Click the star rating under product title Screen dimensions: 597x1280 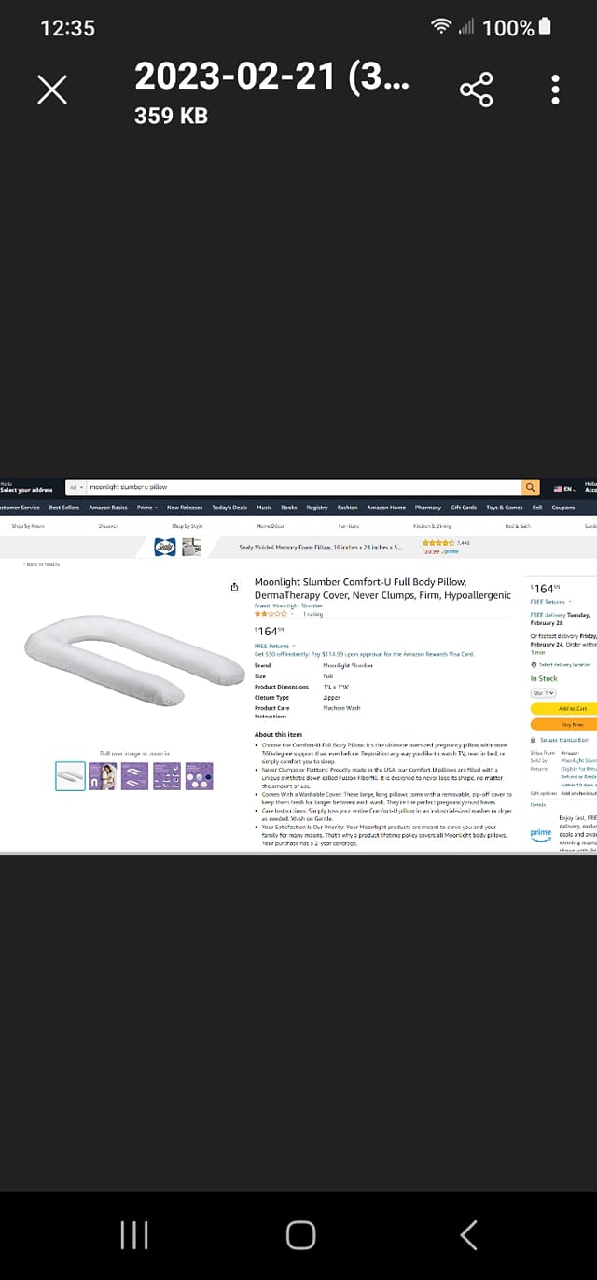271,615
